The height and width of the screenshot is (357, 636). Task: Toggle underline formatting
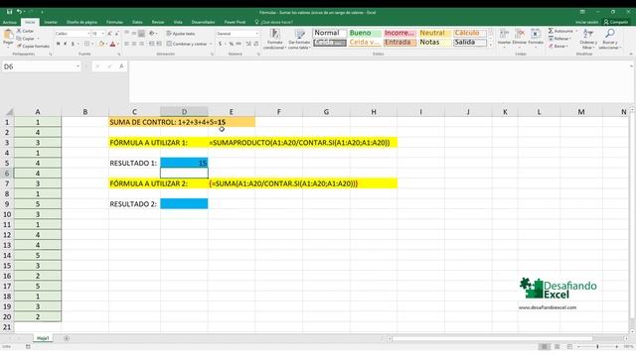point(73,44)
